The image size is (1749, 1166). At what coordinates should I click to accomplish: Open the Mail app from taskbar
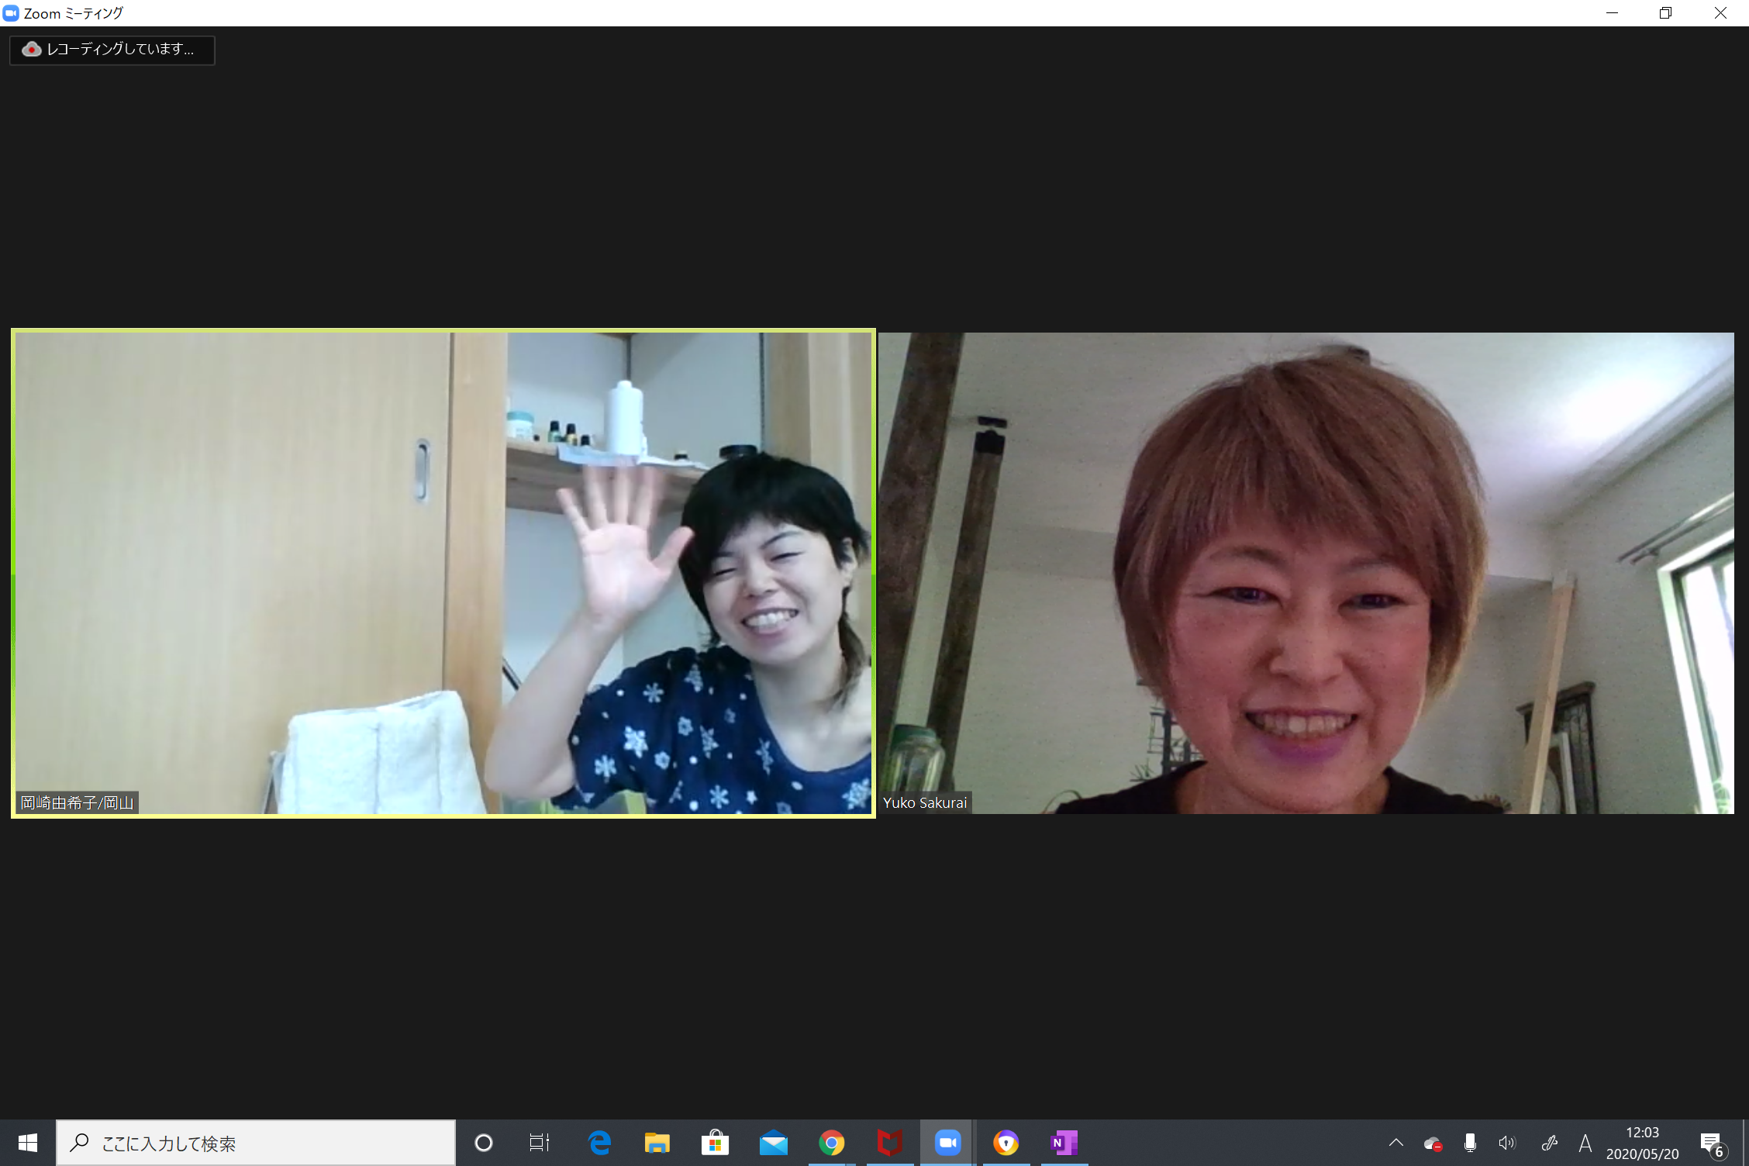[774, 1143]
